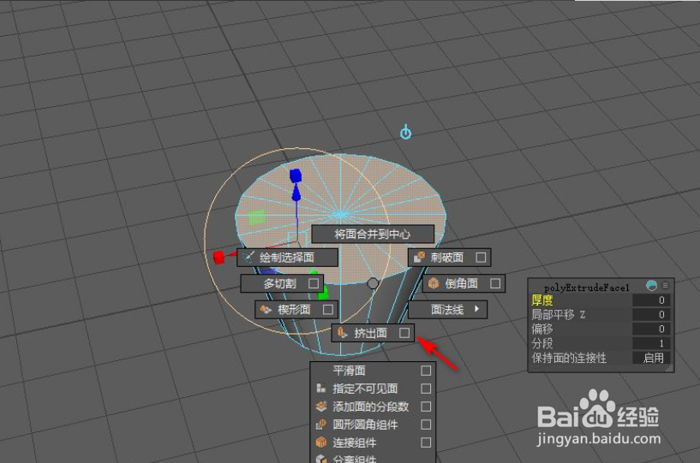Click the center vertex of the cone's top face

[x=340, y=214]
